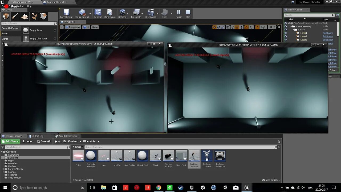Expand the ParticleEffects folder in tree

coord(3,169)
